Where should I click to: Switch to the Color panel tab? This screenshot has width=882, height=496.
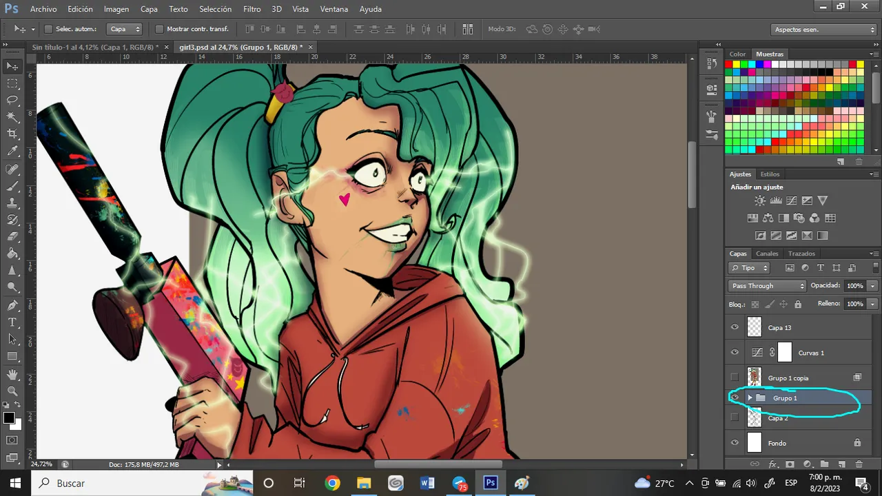pos(737,54)
